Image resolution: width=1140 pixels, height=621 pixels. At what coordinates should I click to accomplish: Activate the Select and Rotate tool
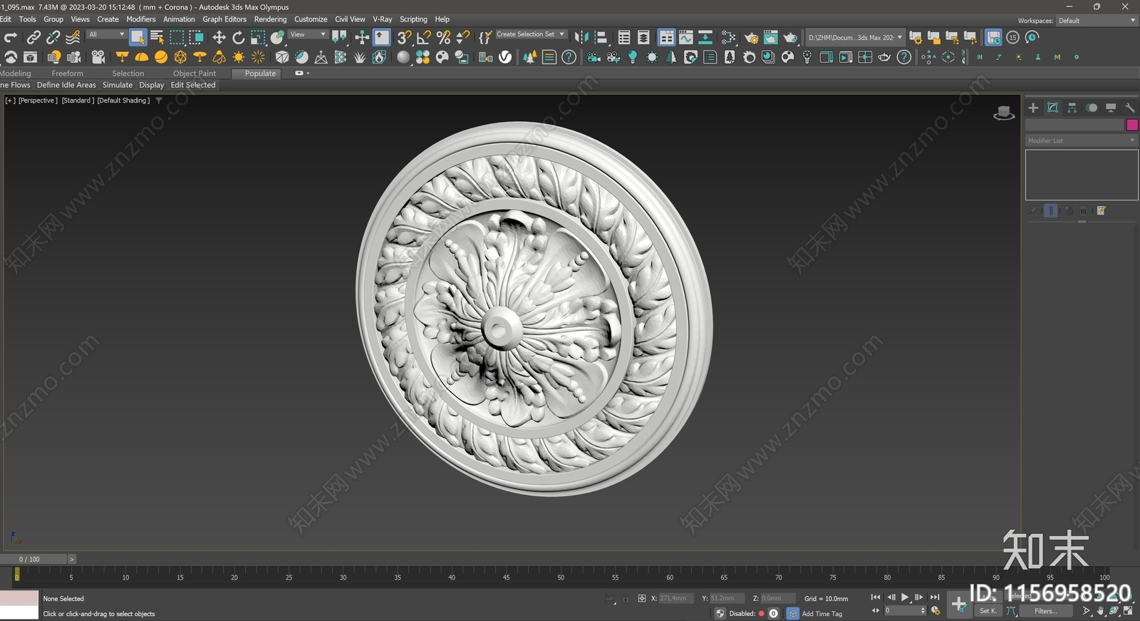click(238, 37)
